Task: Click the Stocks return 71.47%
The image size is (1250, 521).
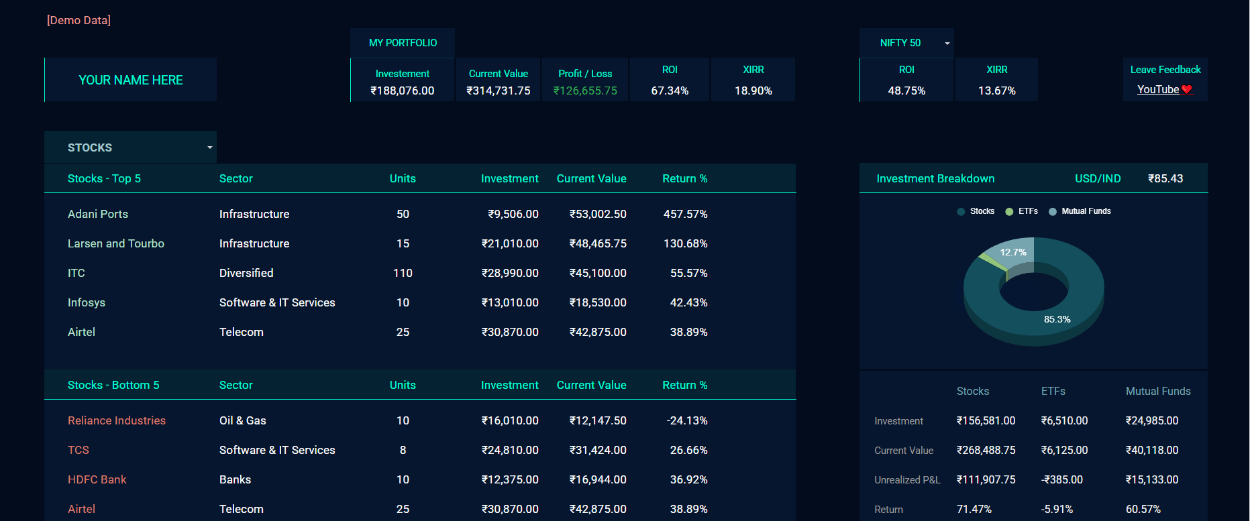Action: pyautogui.click(x=974, y=509)
